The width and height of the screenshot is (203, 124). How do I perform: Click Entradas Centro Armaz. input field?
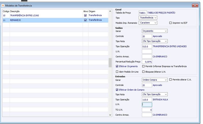pos(147,115)
